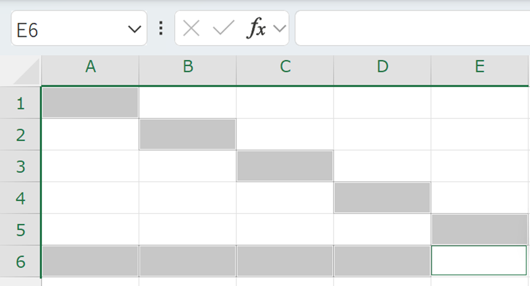This screenshot has width=530, height=286.
Task: Click the Select All corner triangle
Action: pos(26,72)
